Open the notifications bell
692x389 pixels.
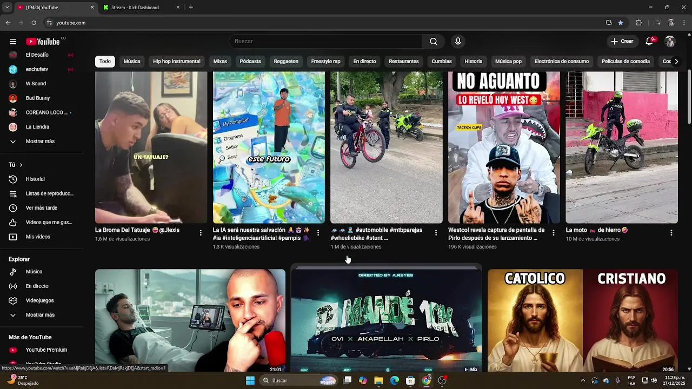[x=650, y=42]
